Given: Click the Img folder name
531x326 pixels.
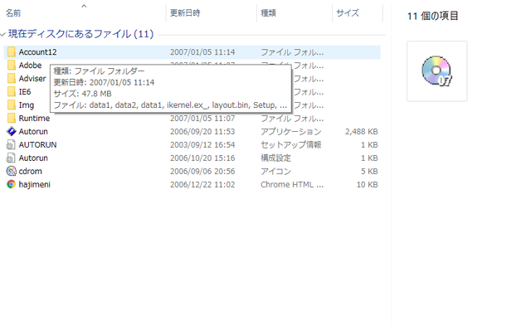Looking at the screenshot, I should point(27,105).
